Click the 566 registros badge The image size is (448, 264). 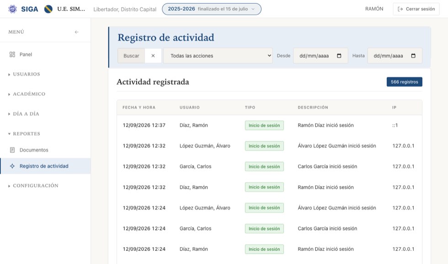(404, 82)
